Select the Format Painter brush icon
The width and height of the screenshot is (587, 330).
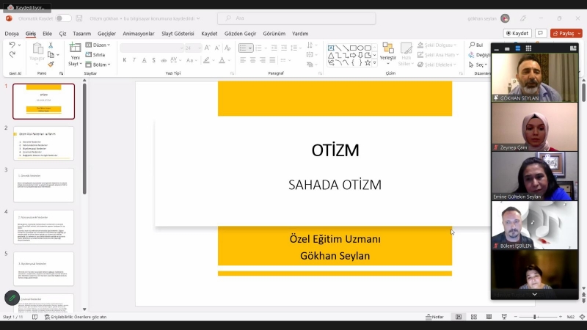51,64
